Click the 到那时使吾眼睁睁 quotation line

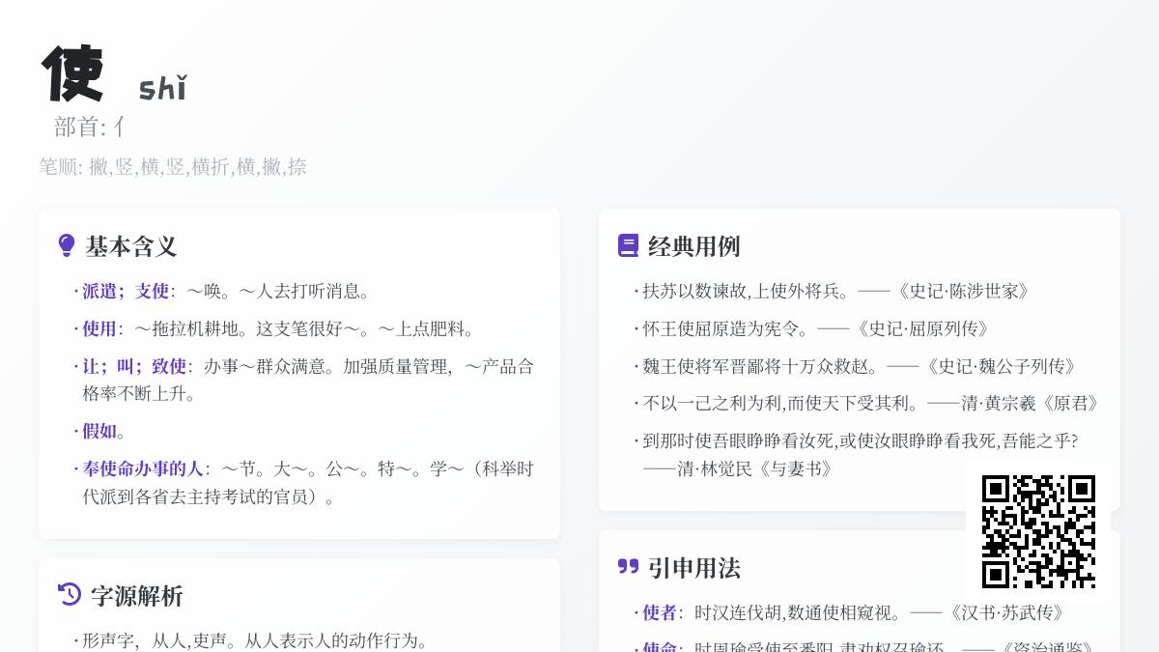click(861, 440)
